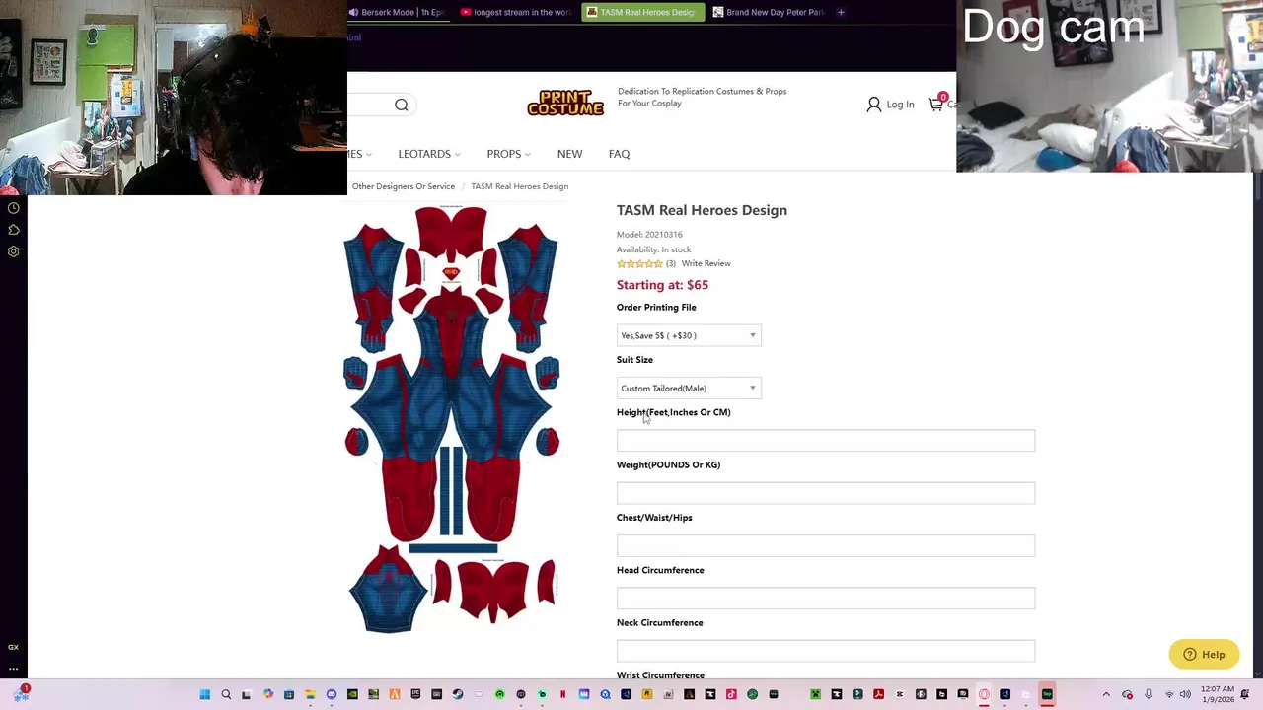The image size is (1263, 710).
Task: Open notifications bell in system tray
Action: (x=1245, y=694)
